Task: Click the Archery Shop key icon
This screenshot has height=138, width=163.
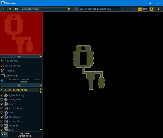Action: coord(6,121)
